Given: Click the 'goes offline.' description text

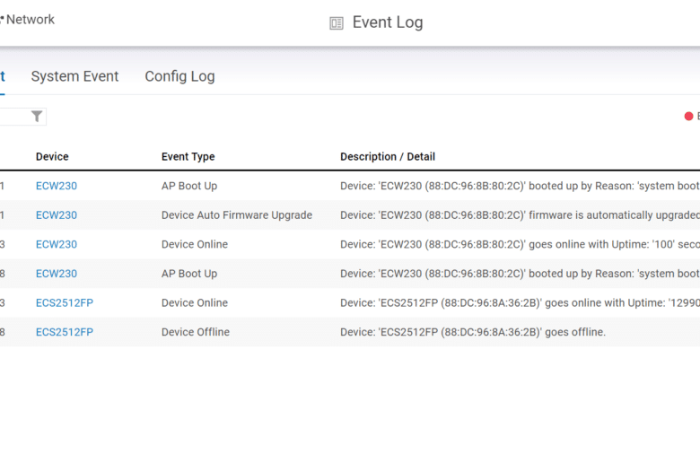Looking at the screenshot, I should (473, 332).
